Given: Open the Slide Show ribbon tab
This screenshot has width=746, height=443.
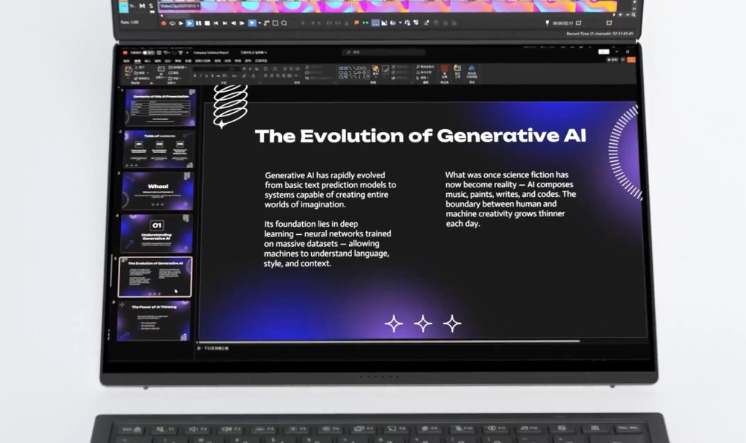Looking at the screenshot, I should (x=203, y=61).
